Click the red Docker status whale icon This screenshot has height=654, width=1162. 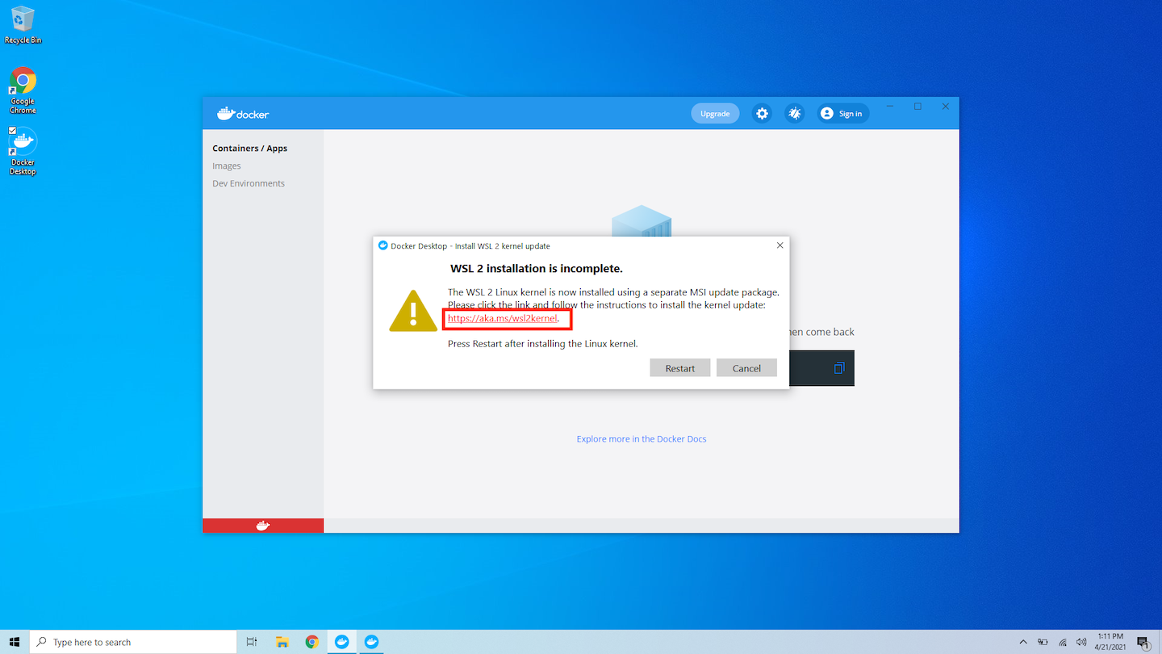coord(263,526)
